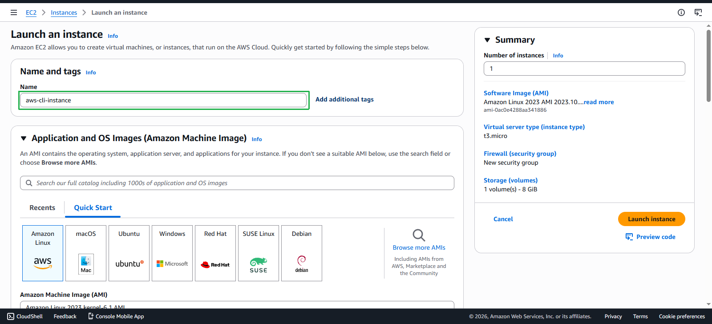This screenshot has width=712, height=324.
Task: Open Cookie preferences
Action: coord(682,316)
